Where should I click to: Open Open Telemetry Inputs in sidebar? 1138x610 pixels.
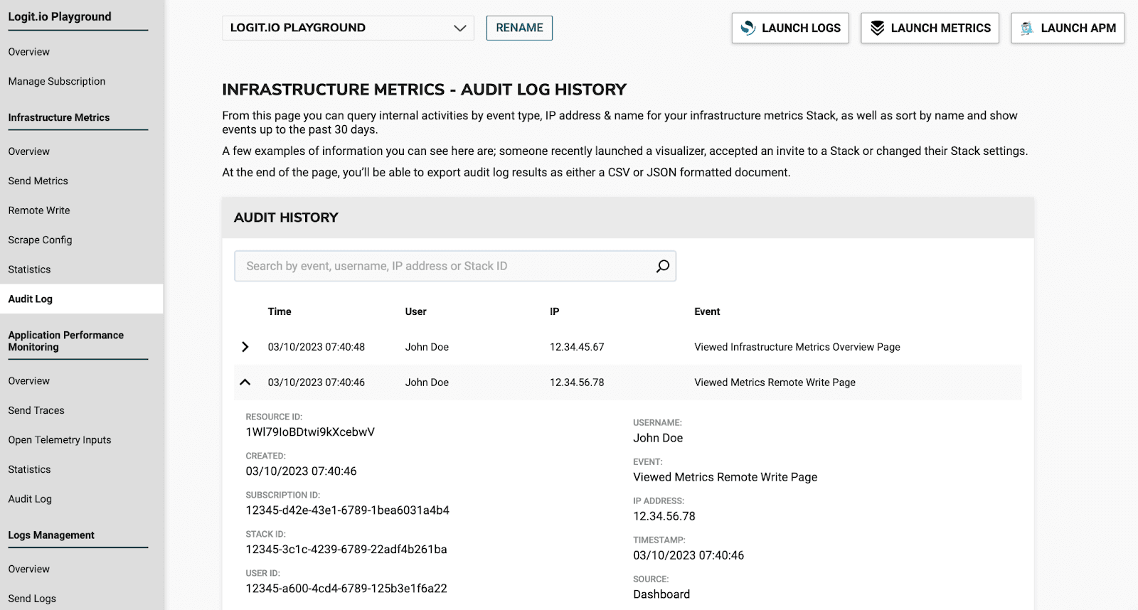coord(60,440)
